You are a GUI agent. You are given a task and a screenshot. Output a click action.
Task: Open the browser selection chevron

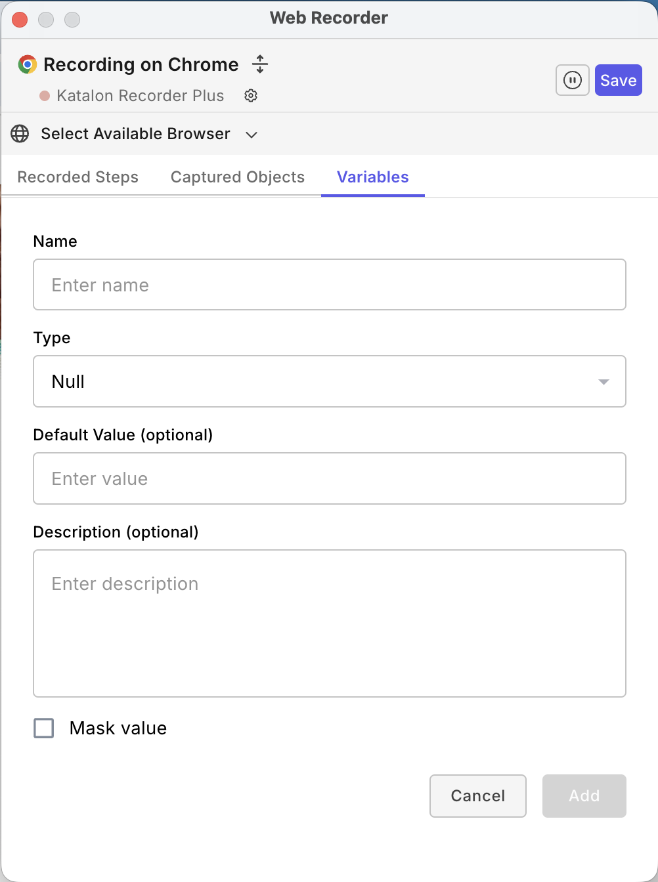[251, 135]
